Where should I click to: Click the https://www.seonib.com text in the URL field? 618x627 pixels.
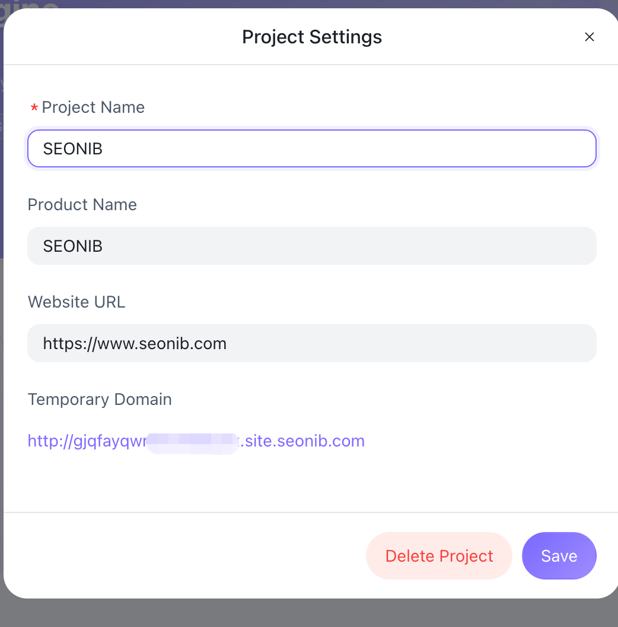pos(135,343)
